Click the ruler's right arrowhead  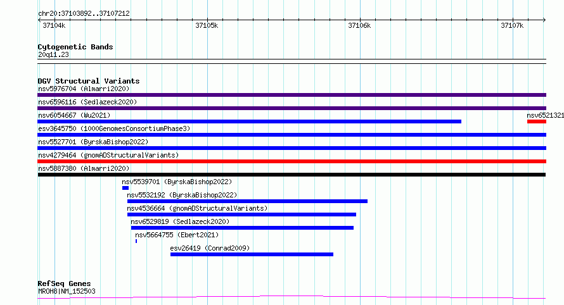pyautogui.click(x=544, y=20)
